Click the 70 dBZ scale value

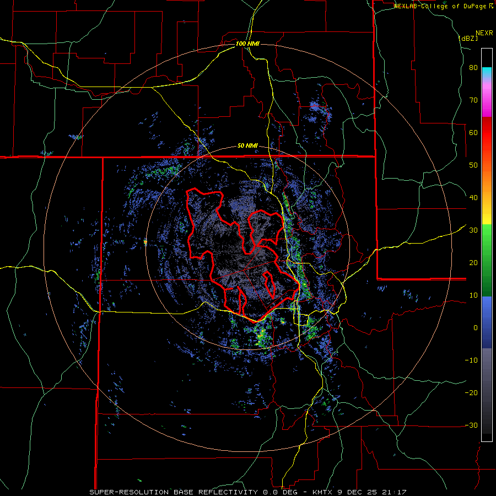click(x=473, y=100)
